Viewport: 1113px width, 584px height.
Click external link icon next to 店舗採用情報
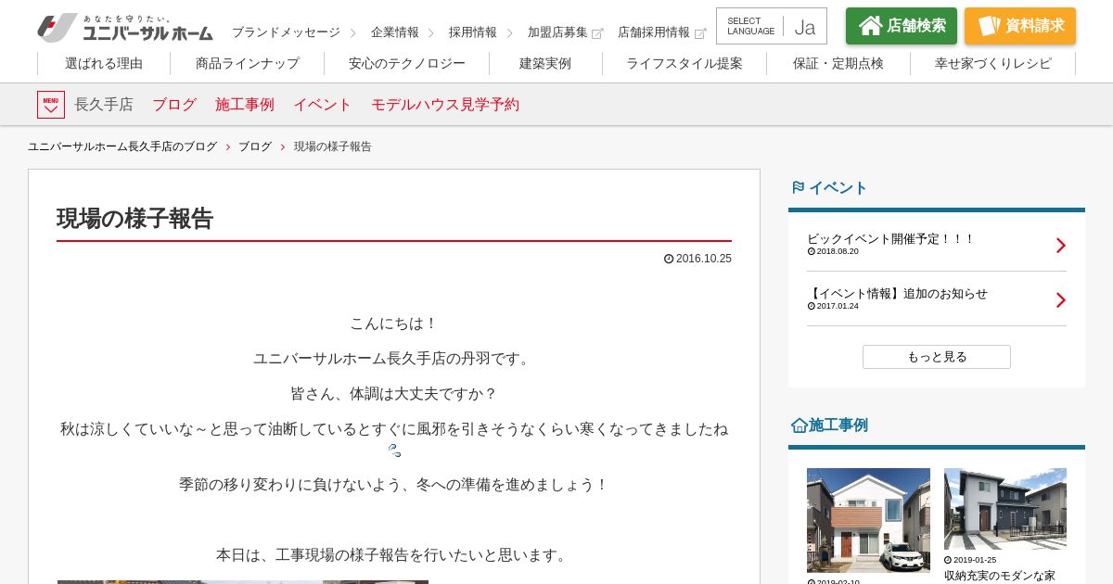700,33
